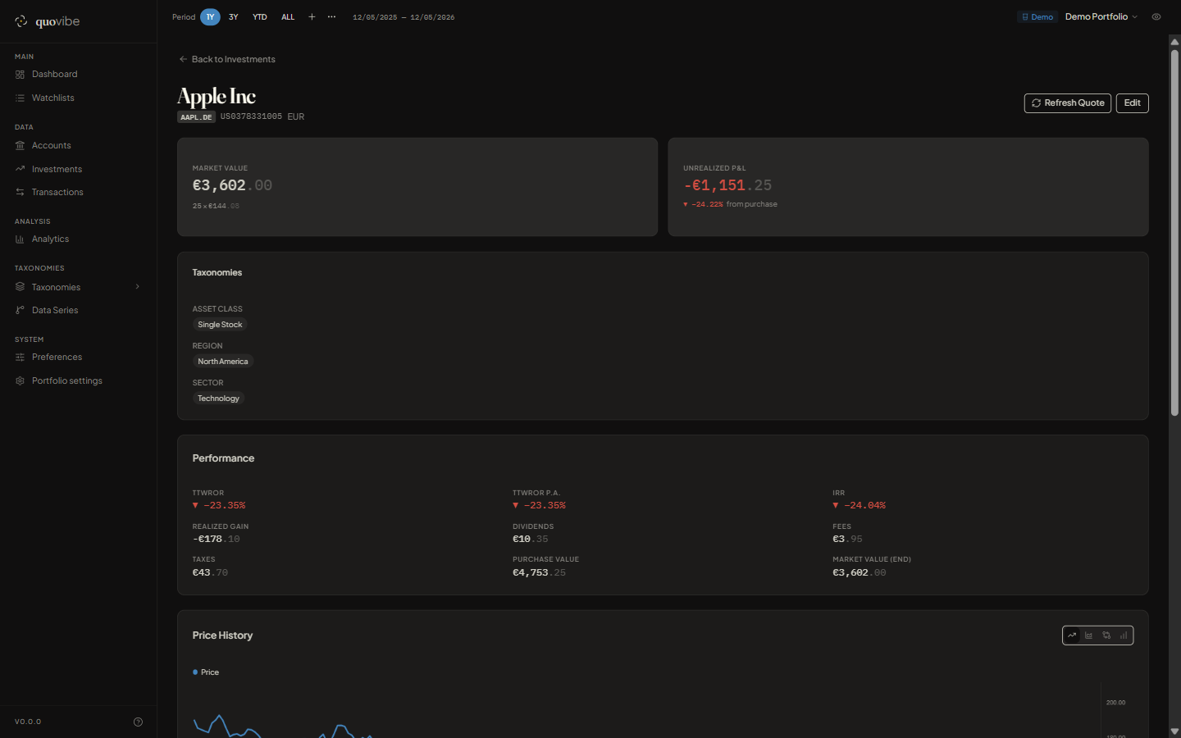Click the IRR value -24.04%
The width and height of the screenshot is (1181, 738).
(x=860, y=506)
